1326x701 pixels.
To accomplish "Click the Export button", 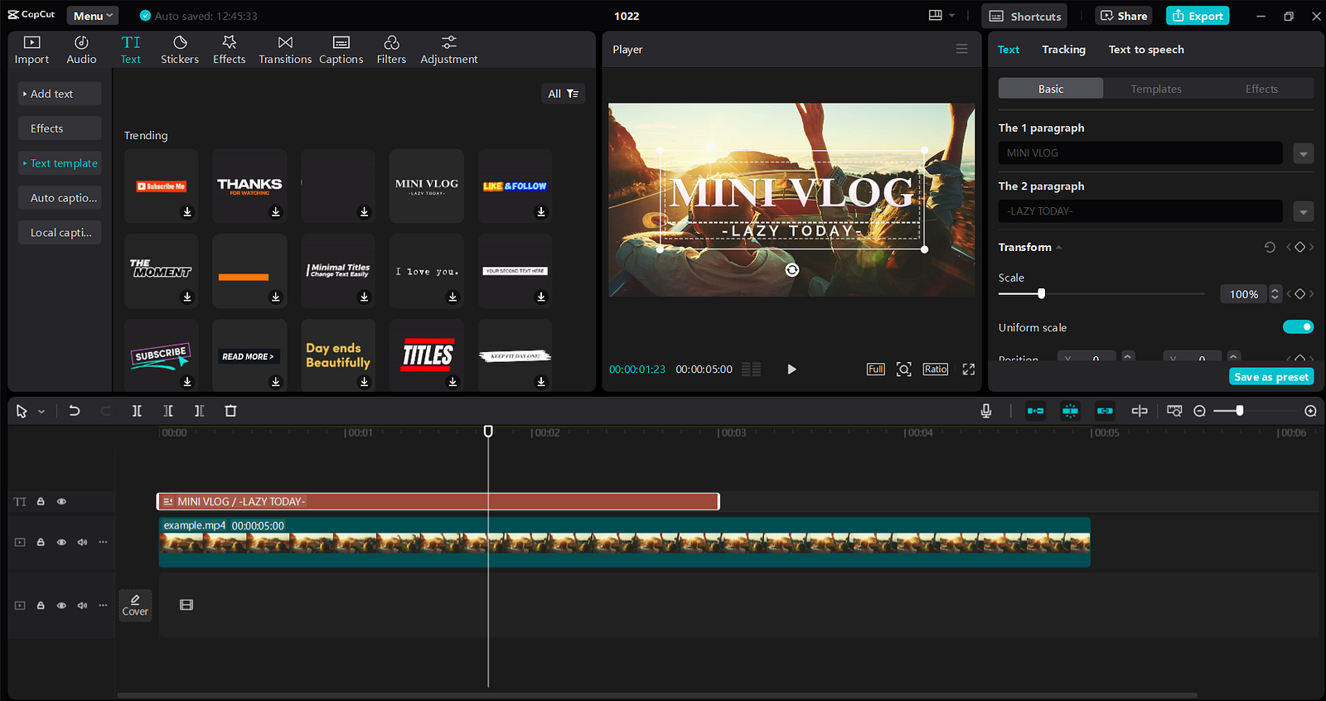I will pos(1198,16).
